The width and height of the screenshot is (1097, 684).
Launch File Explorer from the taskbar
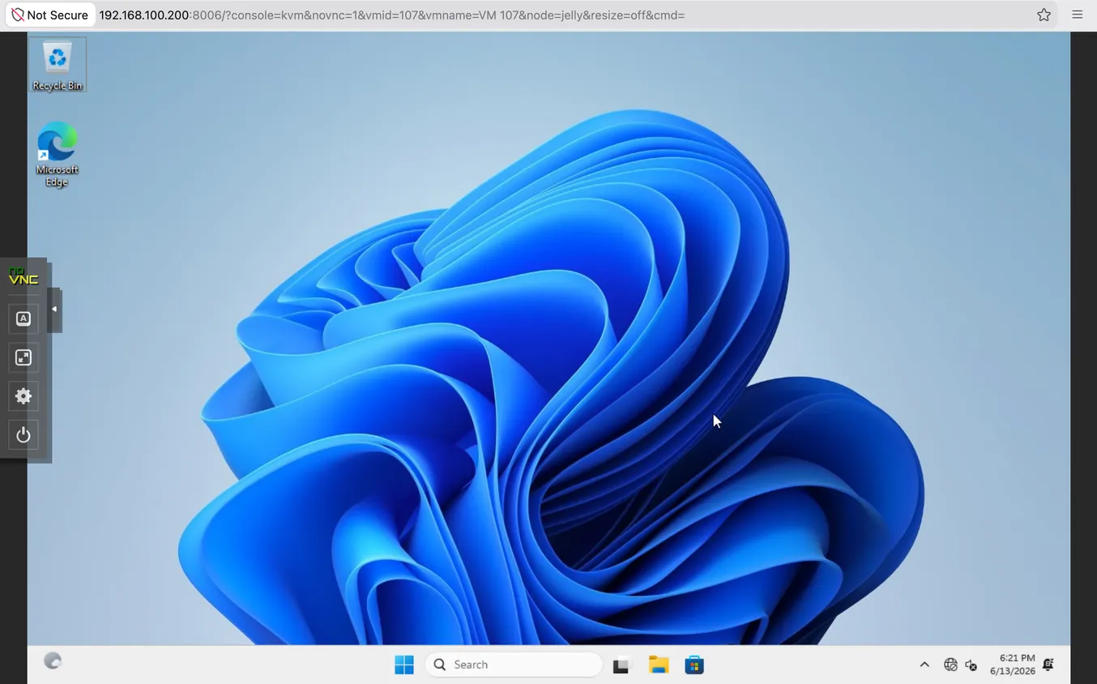(x=659, y=665)
